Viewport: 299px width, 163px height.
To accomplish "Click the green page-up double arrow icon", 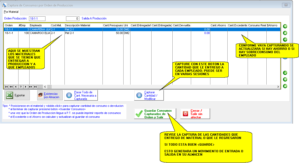I will 285,33.
